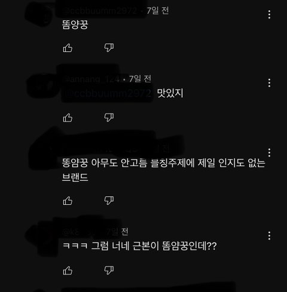Image resolution: width=287 pixels, height=292 pixels.
Task: Dislike the 'ㅋㅋㅋ 그럼 너네 근본이' comment
Action: click(109, 271)
